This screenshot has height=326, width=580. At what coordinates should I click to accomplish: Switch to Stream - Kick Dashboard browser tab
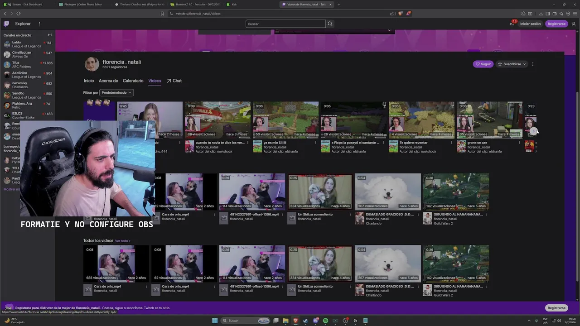click(27, 5)
